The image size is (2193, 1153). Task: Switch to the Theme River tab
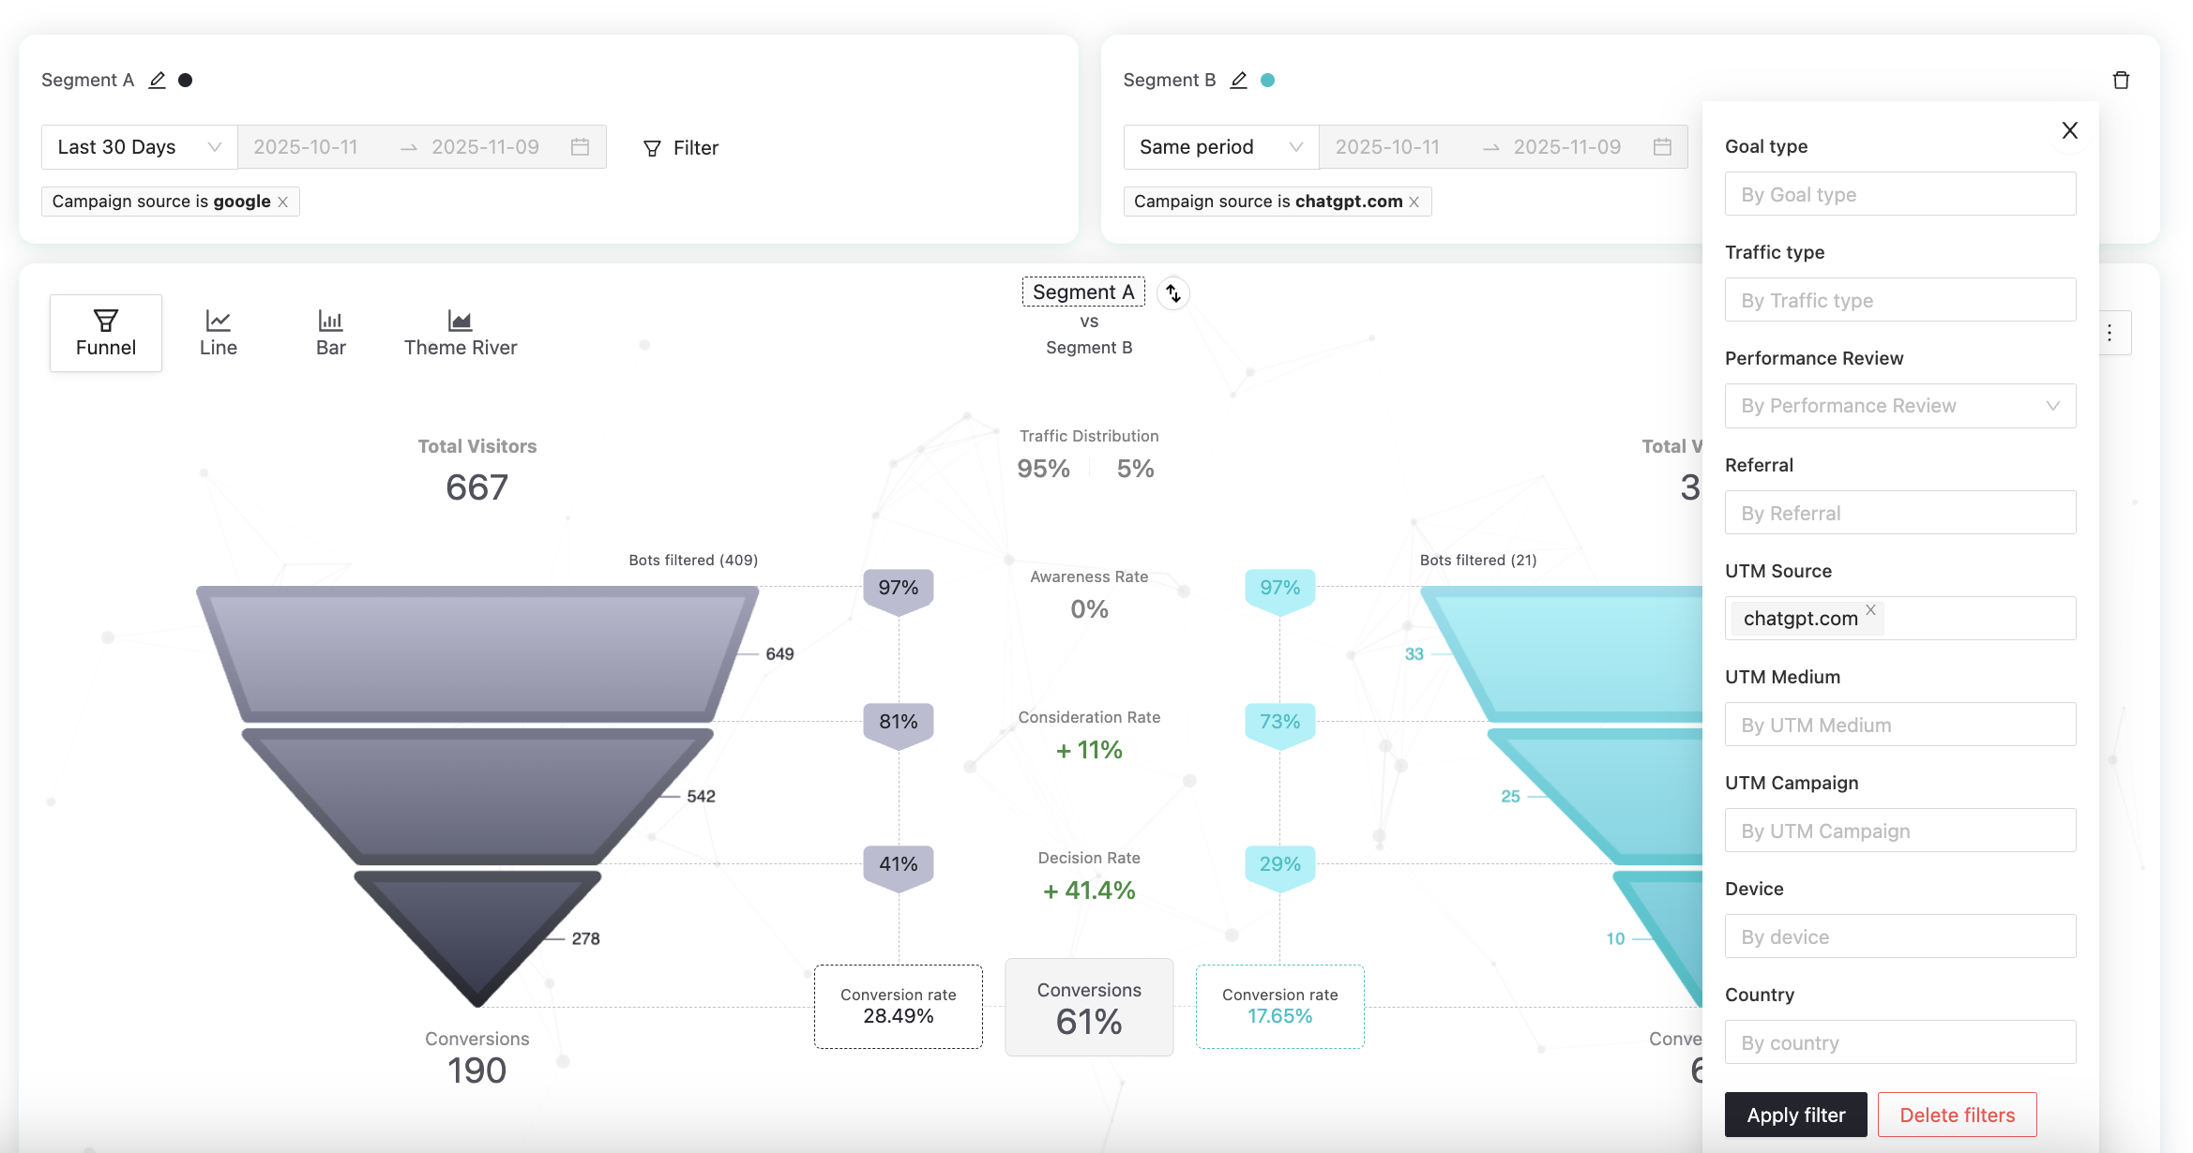pyautogui.click(x=460, y=333)
